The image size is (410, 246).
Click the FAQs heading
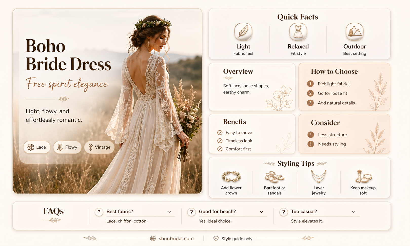tap(53, 211)
